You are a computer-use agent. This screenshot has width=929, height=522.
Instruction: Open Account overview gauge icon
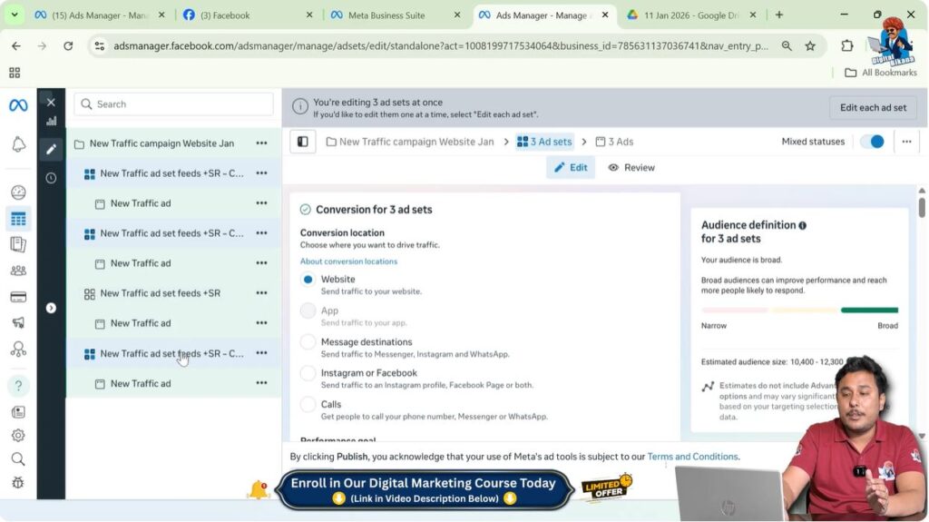coord(18,192)
